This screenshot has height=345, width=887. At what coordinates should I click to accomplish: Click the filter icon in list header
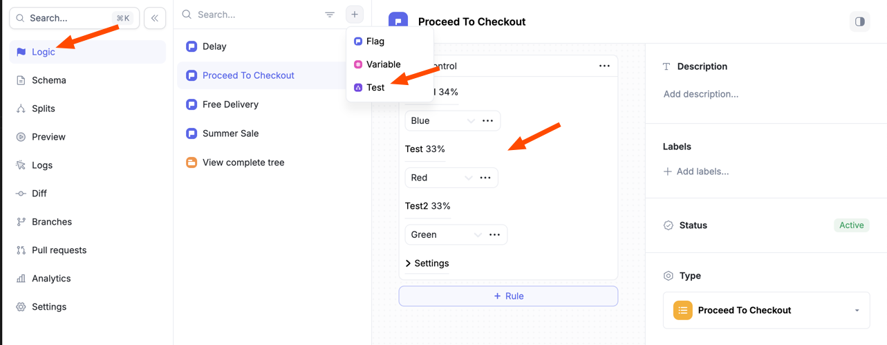pyautogui.click(x=330, y=15)
